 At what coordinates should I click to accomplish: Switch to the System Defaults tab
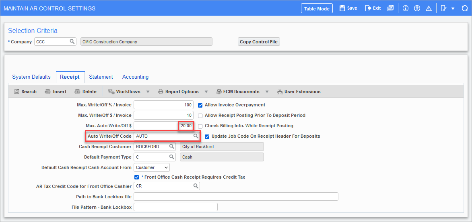[x=31, y=77]
